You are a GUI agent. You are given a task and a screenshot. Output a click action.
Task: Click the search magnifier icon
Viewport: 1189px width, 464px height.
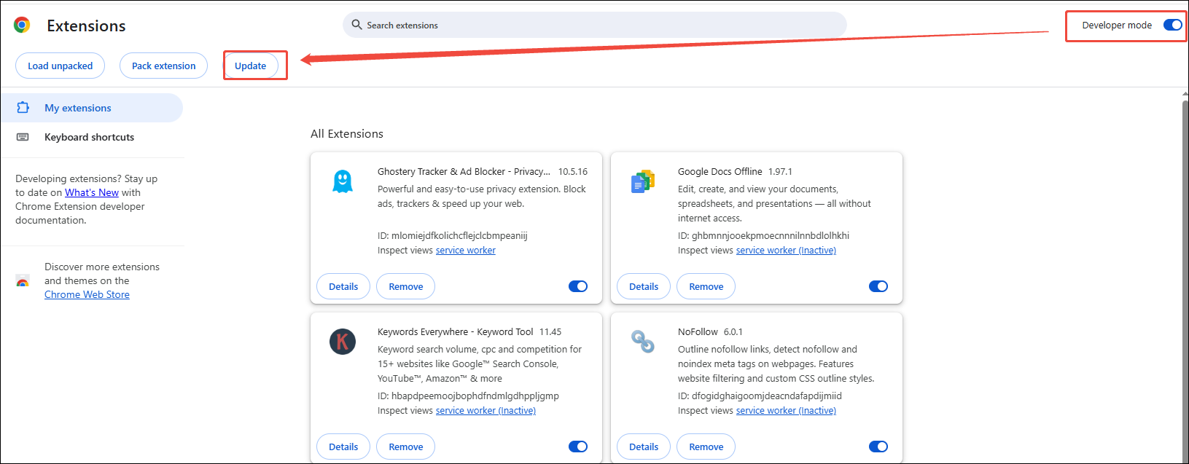coord(356,25)
